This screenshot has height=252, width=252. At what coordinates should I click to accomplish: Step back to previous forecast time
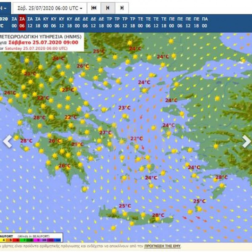(x=108, y=8)
